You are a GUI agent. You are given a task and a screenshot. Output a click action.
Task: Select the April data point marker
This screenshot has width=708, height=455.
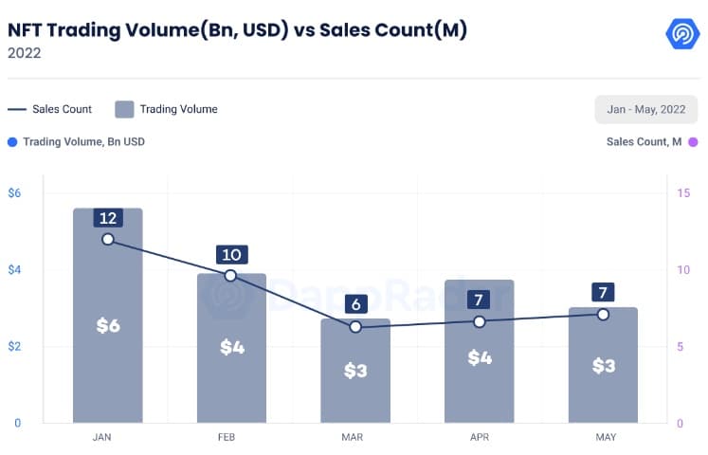click(x=480, y=322)
